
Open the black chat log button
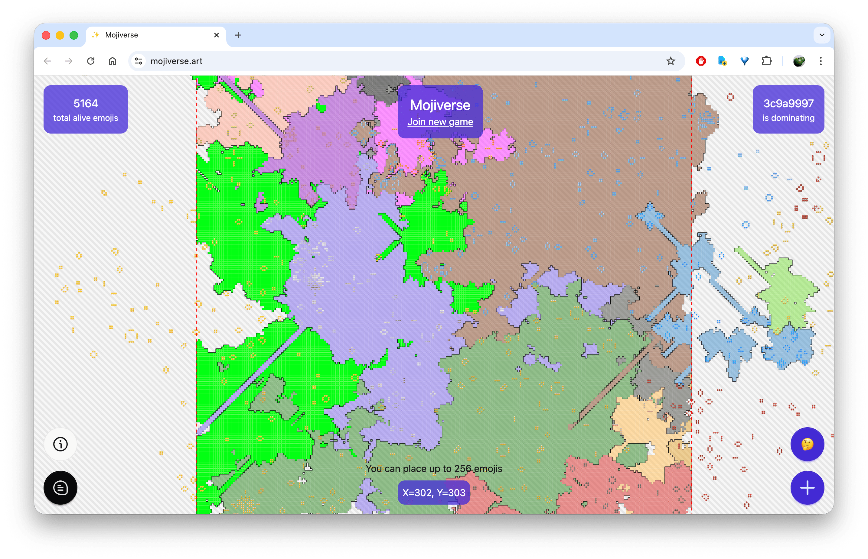coord(60,487)
